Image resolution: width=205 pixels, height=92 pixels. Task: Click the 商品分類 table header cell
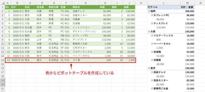coord(54,7)
